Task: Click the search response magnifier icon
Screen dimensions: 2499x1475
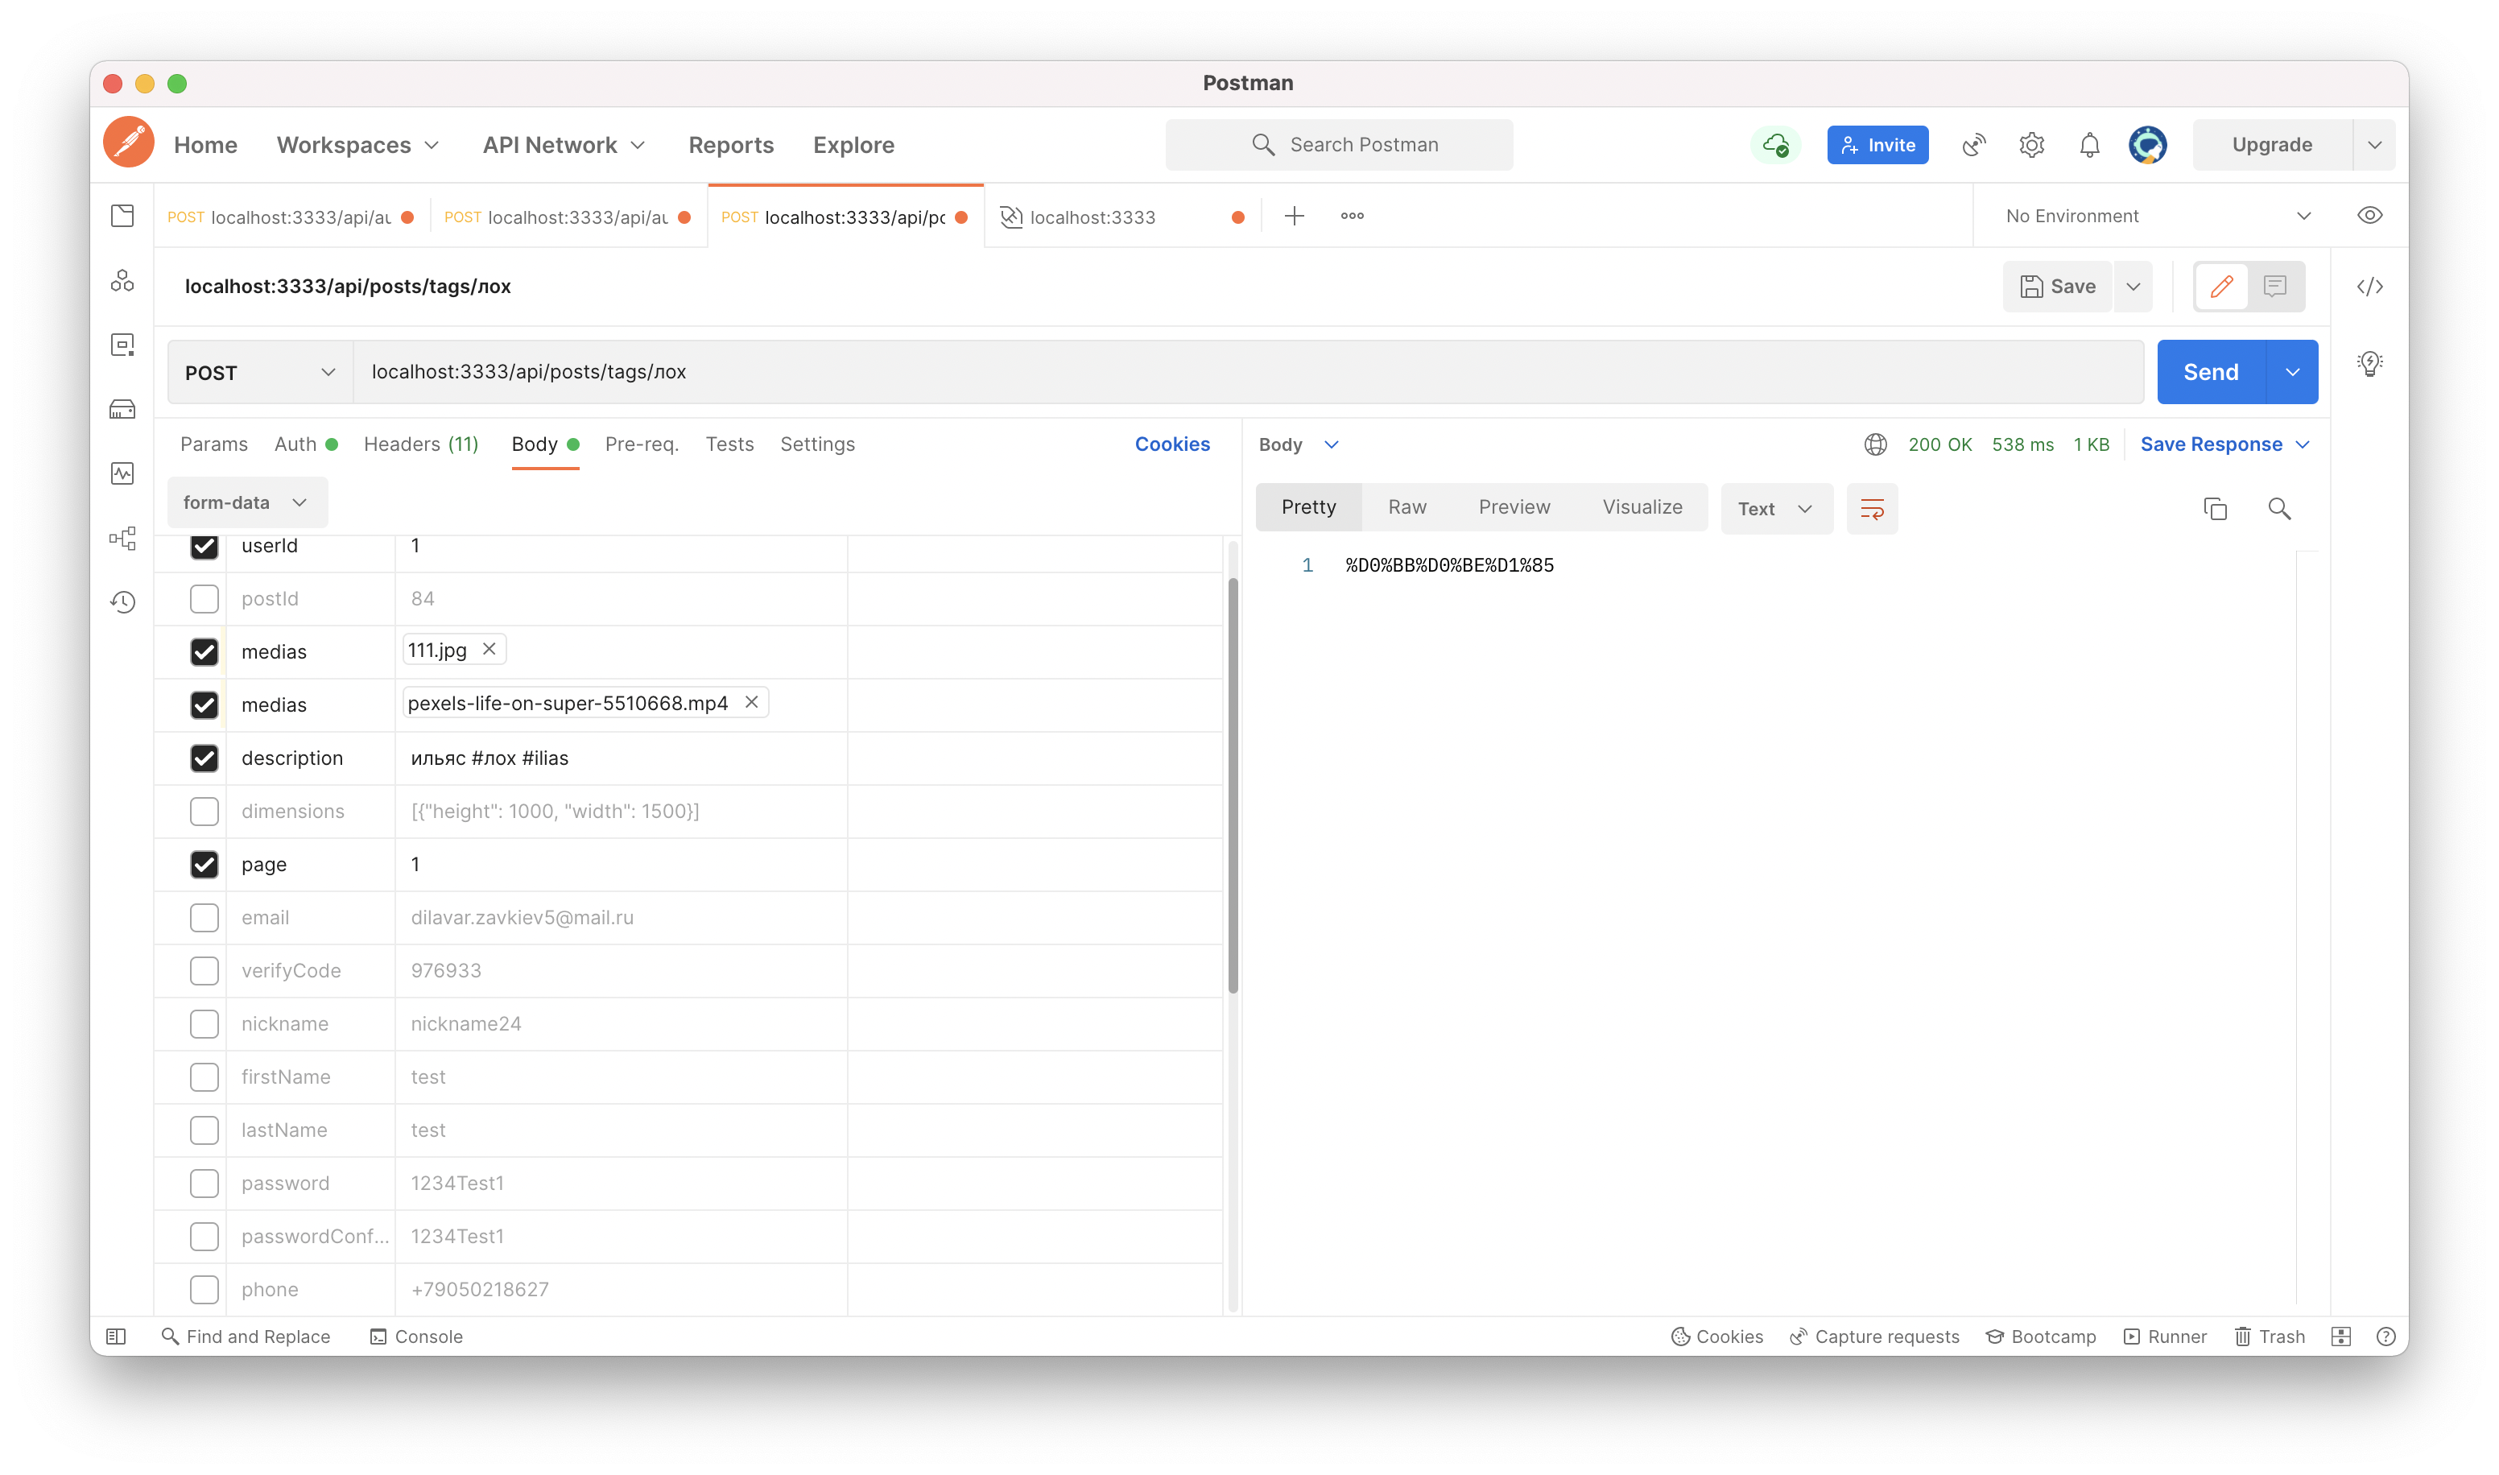Action: (x=2279, y=509)
